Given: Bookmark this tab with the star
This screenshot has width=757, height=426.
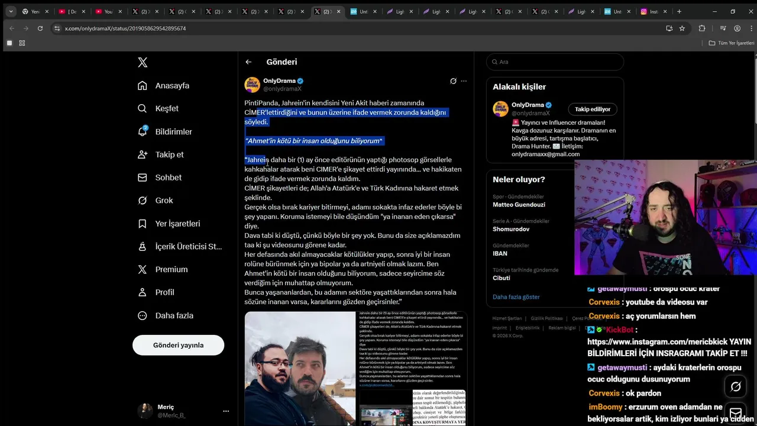Looking at the screenshot, I should (x=682, y=28).
